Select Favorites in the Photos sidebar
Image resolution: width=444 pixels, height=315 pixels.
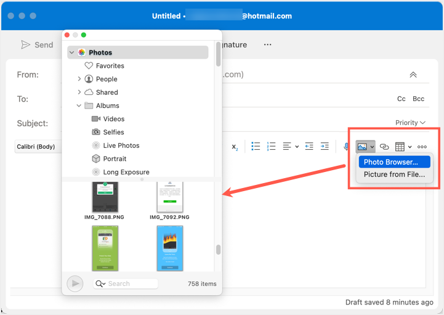point(110,66)
